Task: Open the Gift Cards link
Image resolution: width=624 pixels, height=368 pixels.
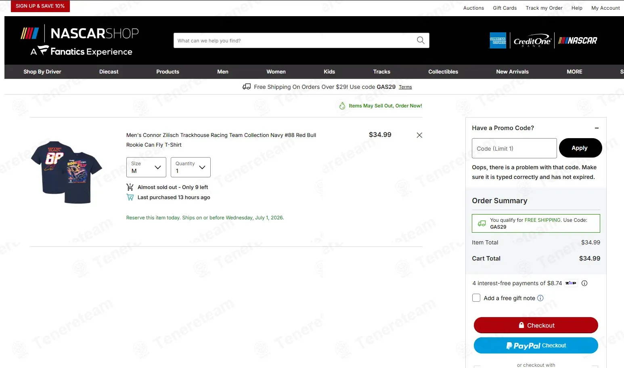Action: click(505, 8)
